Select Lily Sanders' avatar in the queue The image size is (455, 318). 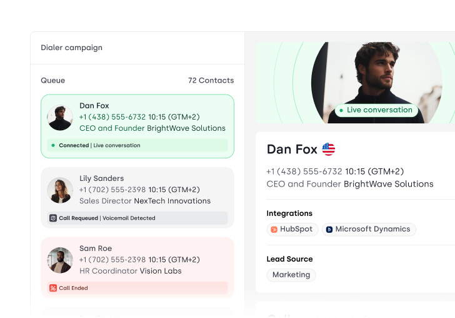tap(60, 190)
